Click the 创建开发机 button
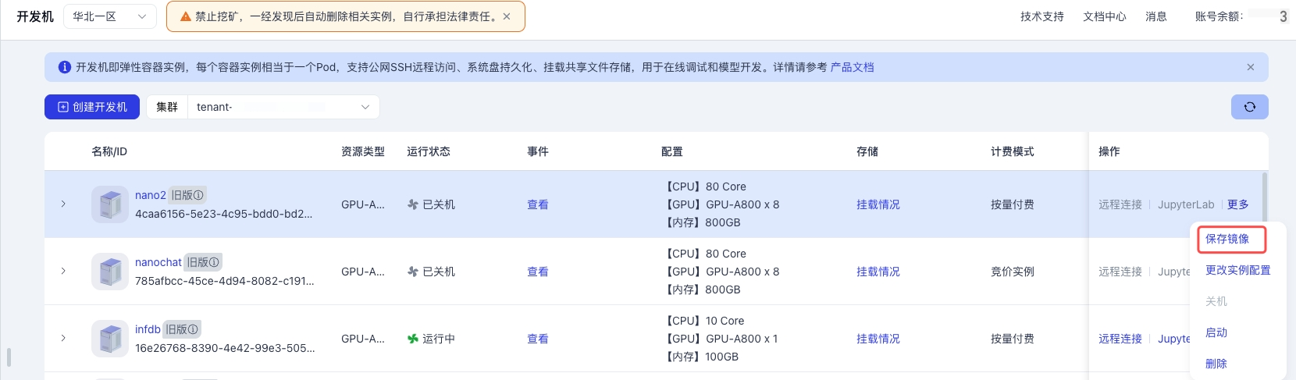The width and height of the screenshot is (1296, 380). pos(92,107)
